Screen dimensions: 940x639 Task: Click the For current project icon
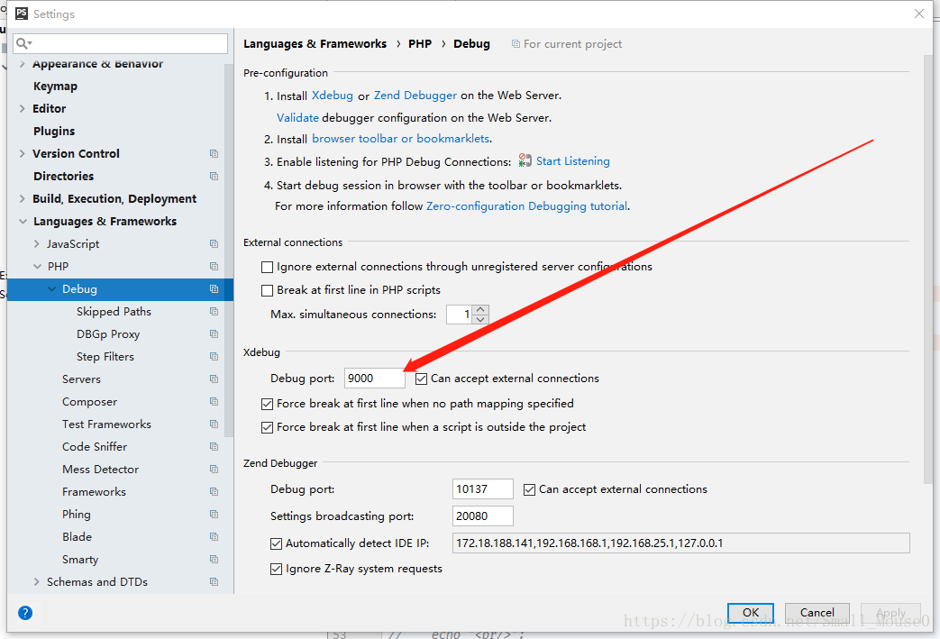(x=516, y=44)
